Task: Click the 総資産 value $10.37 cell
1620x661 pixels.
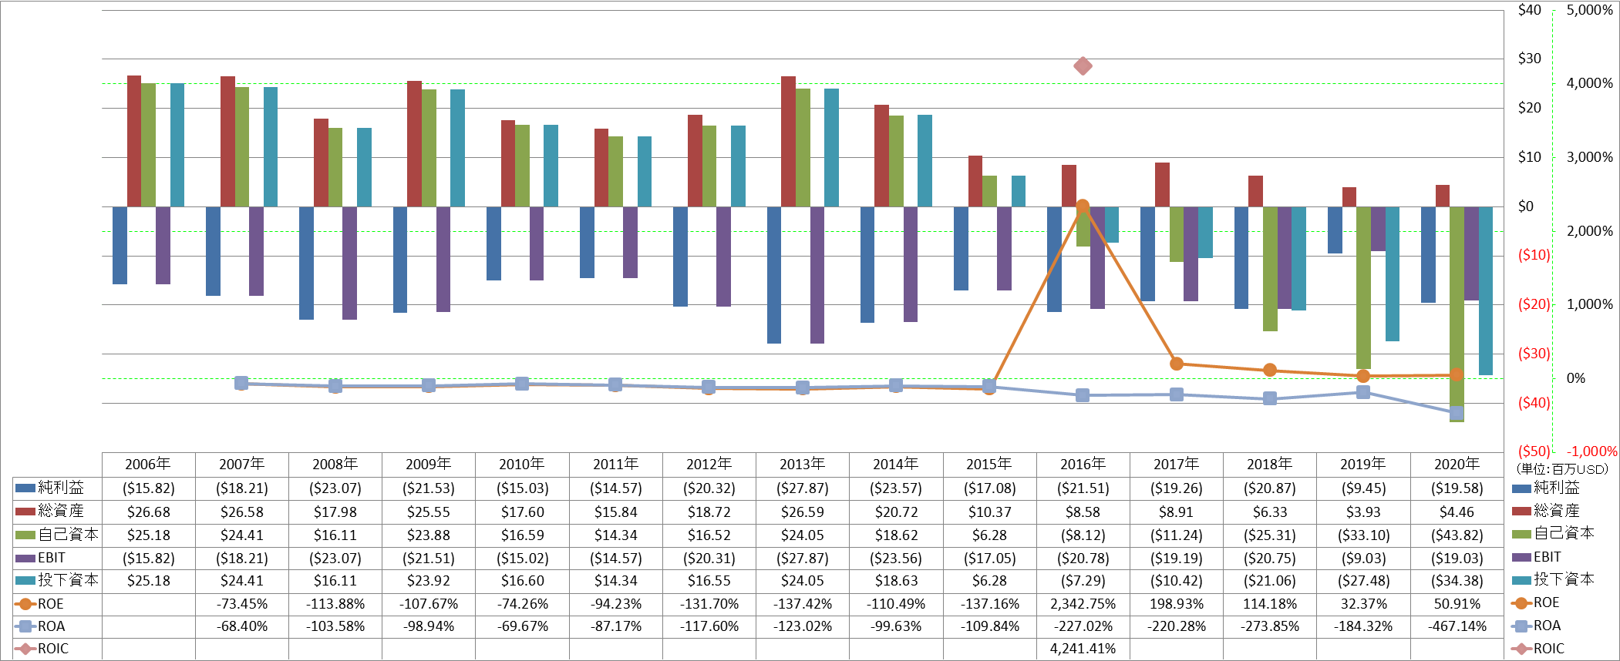Action: point(990,512)
